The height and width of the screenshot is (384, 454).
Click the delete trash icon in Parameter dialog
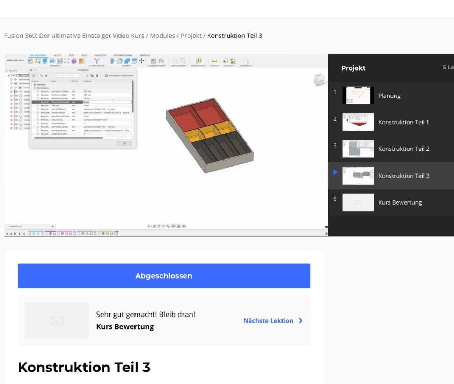(x=97, y=76)
